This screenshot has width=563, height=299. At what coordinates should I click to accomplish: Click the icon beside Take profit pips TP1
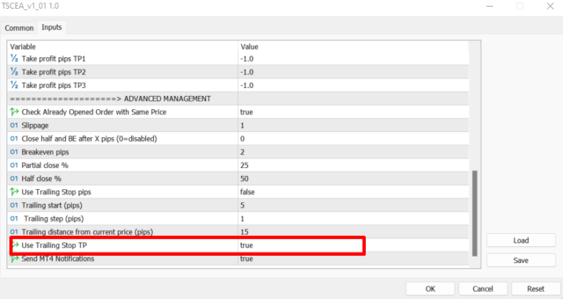point(15,59)
